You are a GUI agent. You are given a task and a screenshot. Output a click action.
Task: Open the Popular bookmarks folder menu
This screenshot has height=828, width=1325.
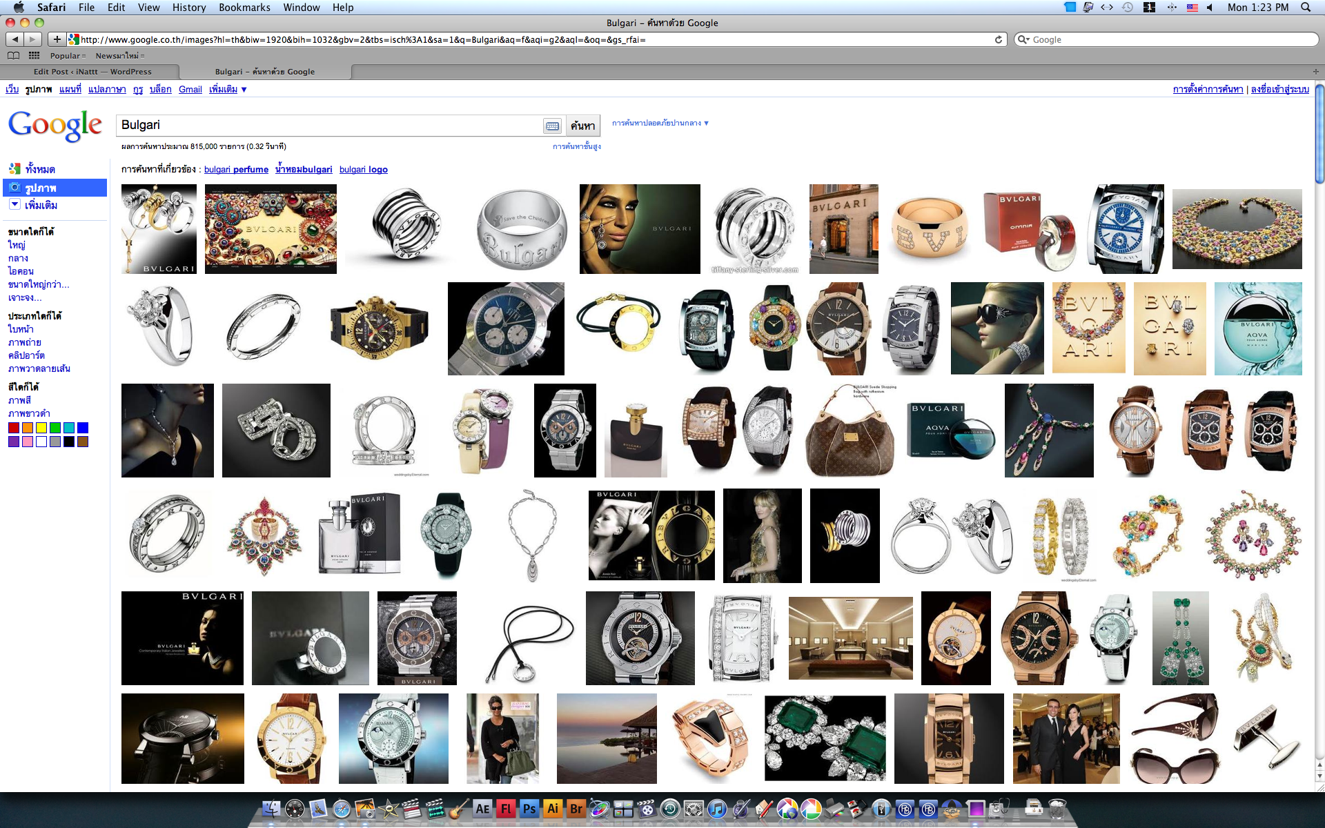click(68, 56)
